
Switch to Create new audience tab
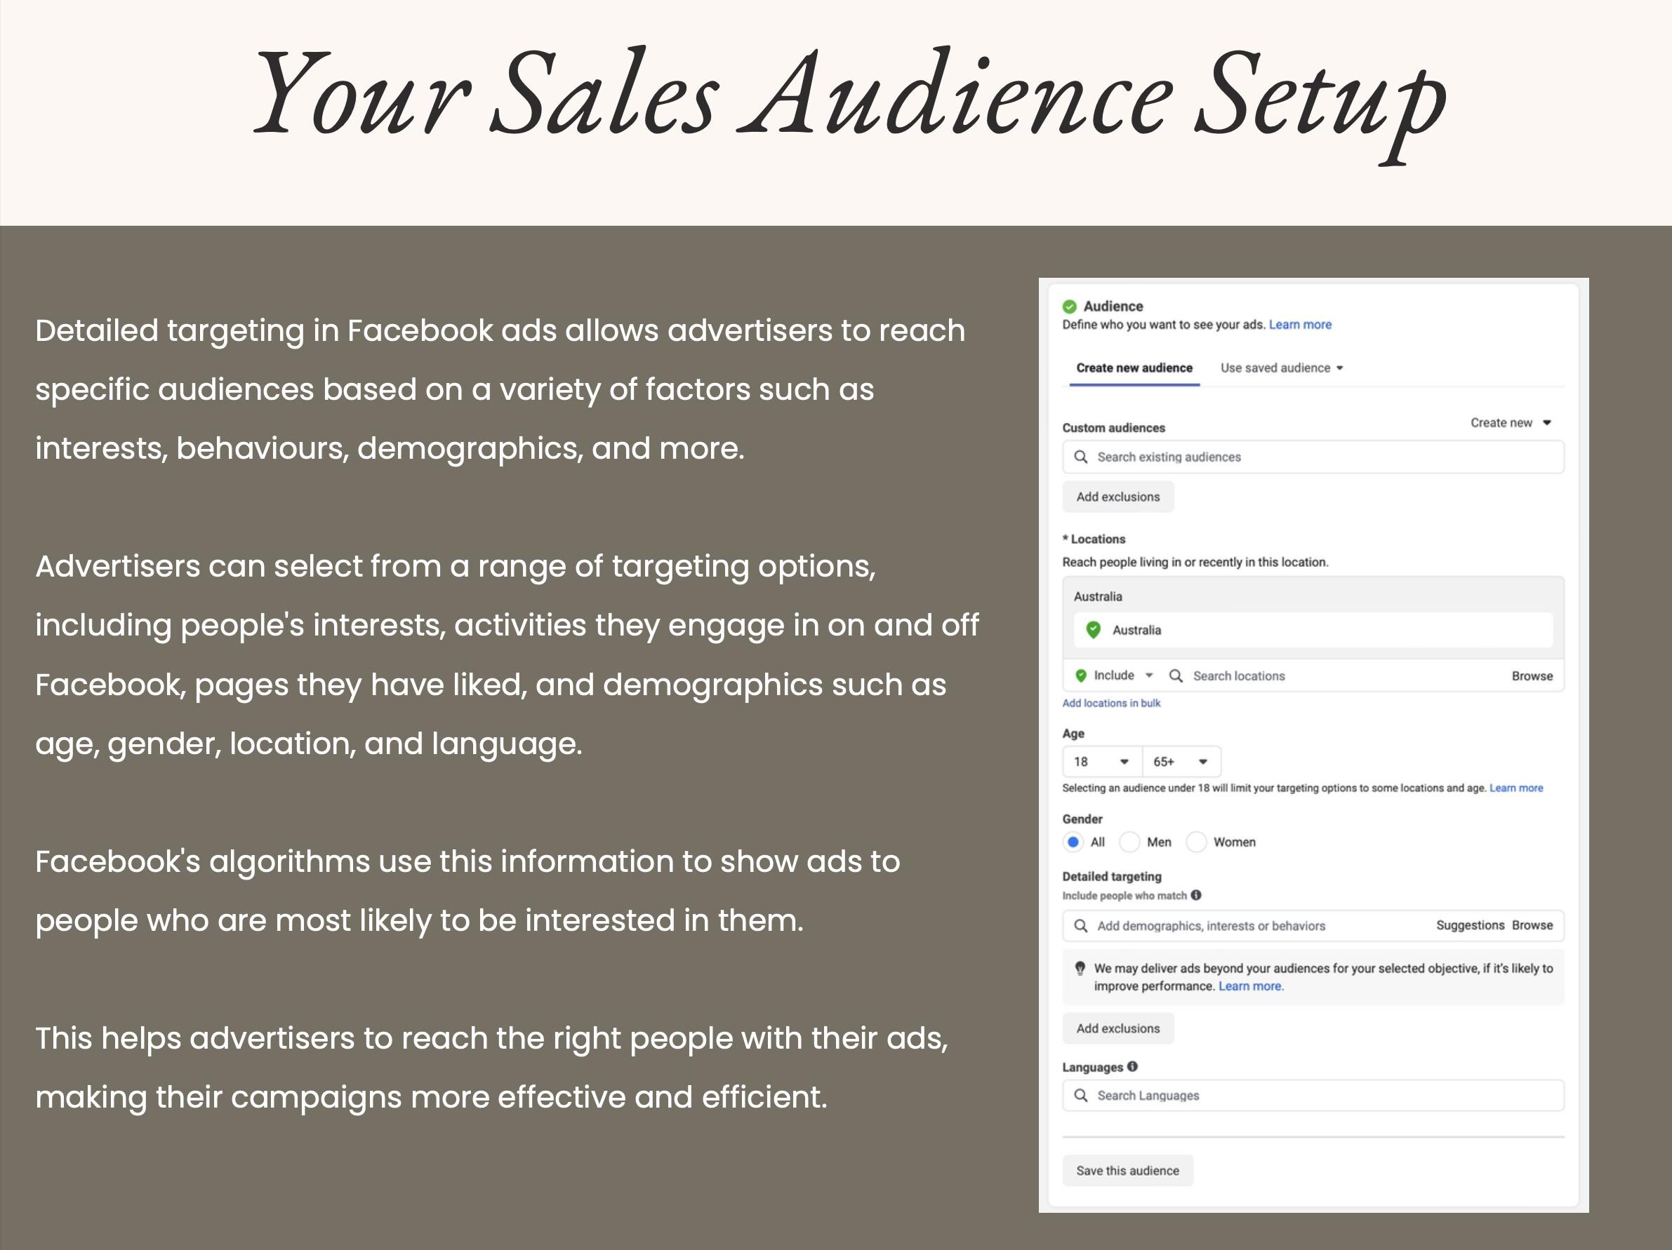[x=1134, y=368]
